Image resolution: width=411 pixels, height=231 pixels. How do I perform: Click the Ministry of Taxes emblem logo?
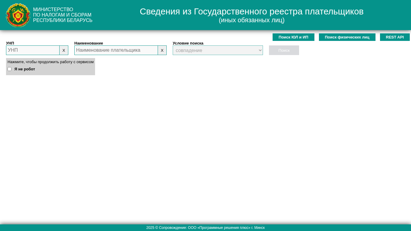[x=18, y=15]
